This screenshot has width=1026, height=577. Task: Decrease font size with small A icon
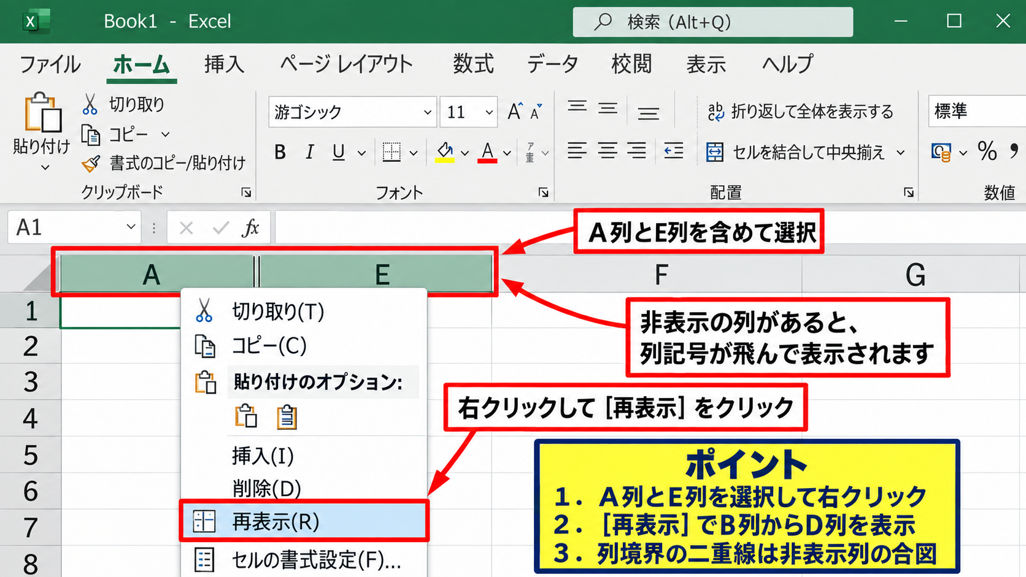(x=536, y=112)
